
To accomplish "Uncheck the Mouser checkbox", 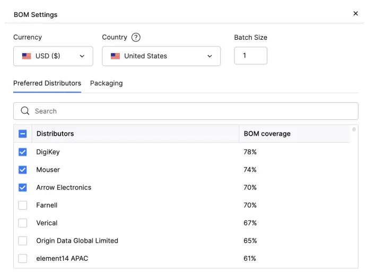I will pos(22,170).
